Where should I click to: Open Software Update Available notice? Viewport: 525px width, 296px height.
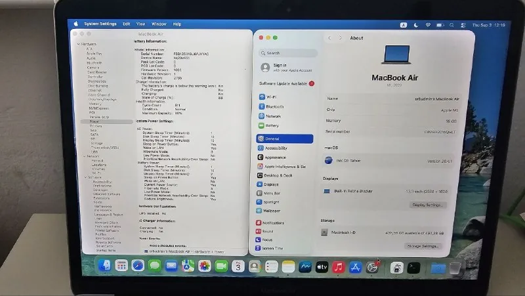coord(287,83)
